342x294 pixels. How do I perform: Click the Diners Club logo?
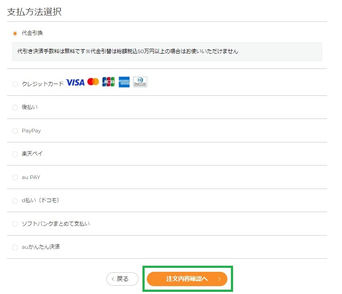click(140, 82)
